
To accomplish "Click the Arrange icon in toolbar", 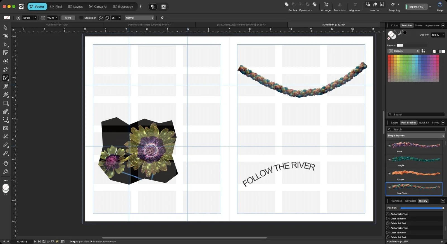I will pos(326,4).
